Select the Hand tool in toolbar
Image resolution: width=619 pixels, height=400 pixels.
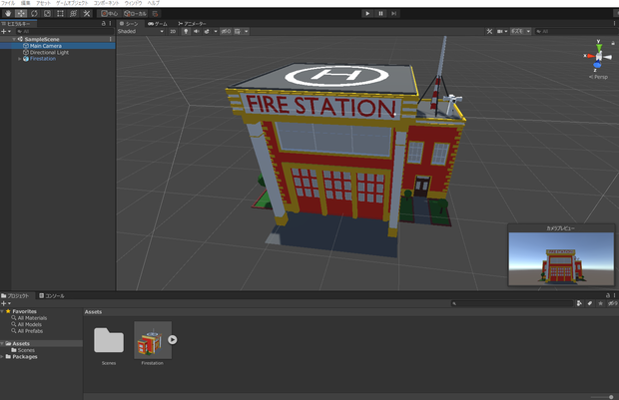tap(8, 13)
